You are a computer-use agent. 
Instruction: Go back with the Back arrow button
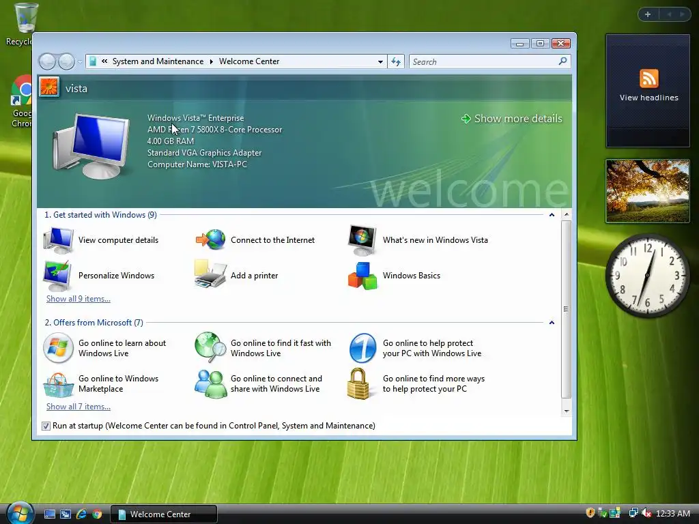point(47,61)
